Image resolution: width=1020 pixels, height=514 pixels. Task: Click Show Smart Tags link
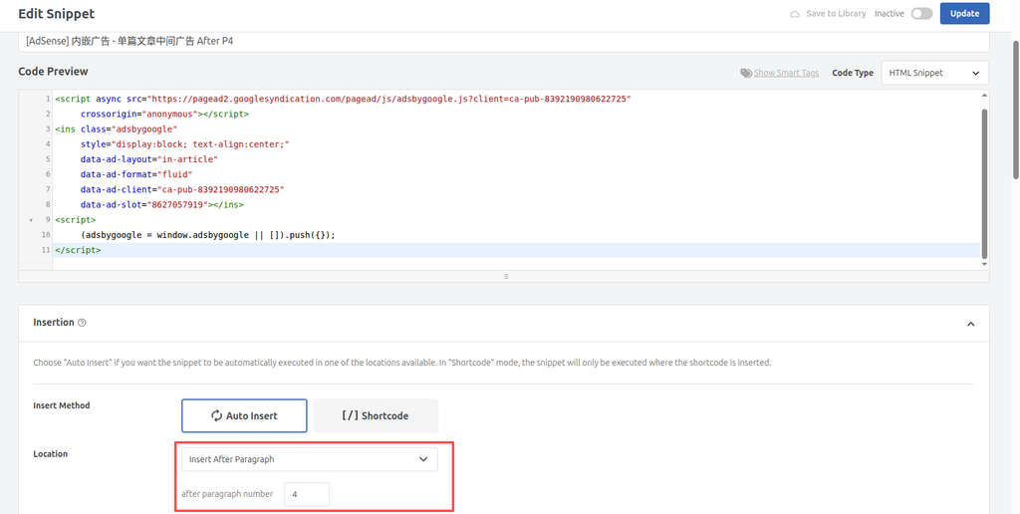(786, 73)
